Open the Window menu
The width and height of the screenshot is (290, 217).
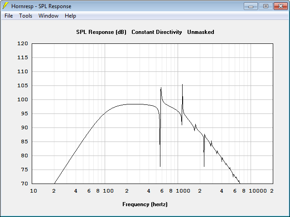[x=48, y=16]
